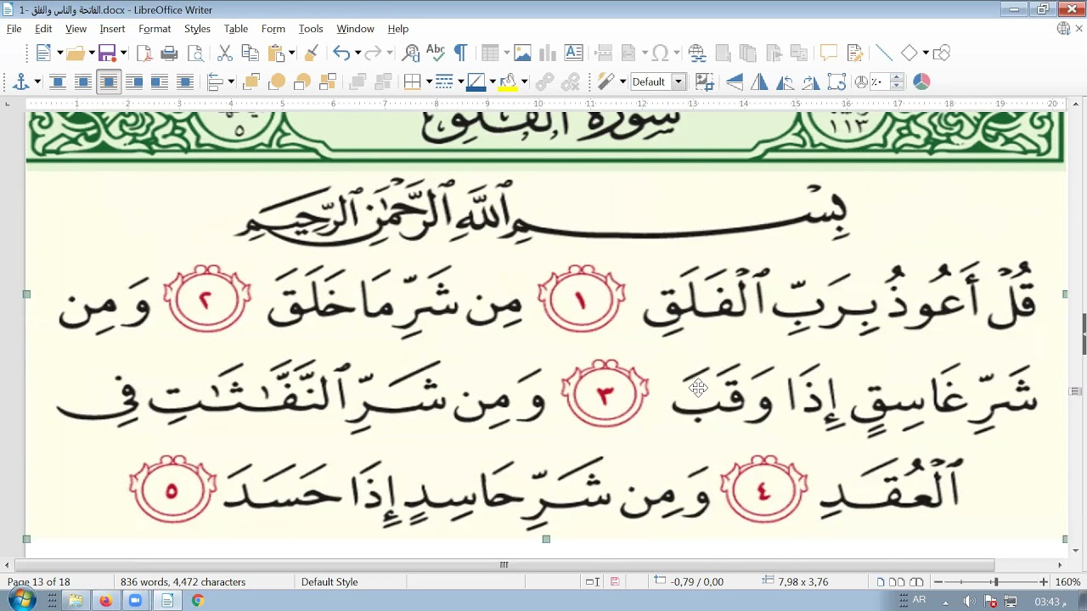Open the New document dropdown arrow

tap(59, 53)
